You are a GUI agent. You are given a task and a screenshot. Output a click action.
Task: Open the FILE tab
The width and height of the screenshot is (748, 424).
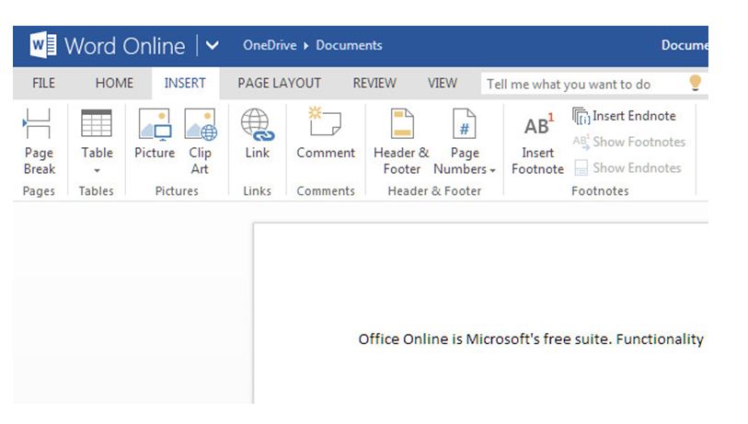click(43, 83)
